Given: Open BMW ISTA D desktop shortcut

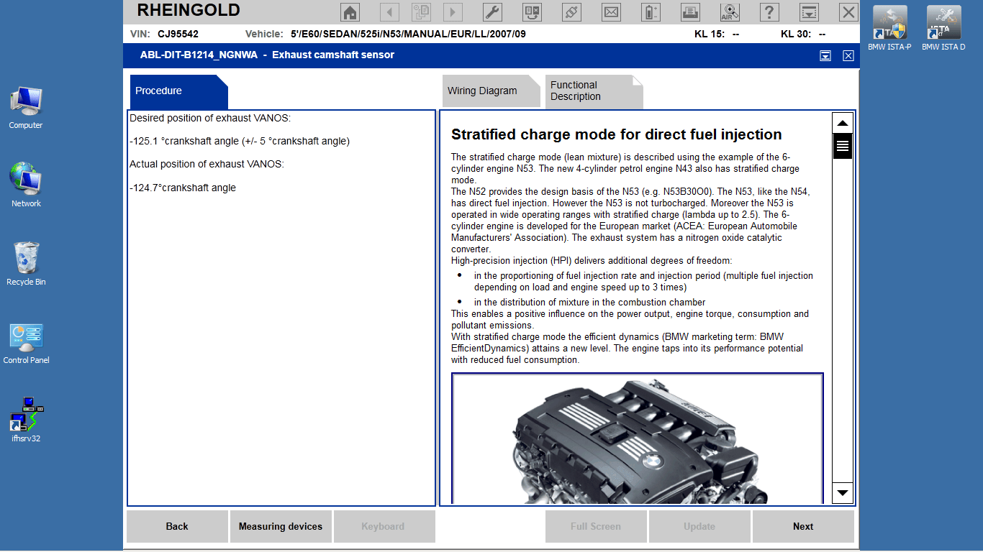Looking at the screenshot, I should pos(943,22).
